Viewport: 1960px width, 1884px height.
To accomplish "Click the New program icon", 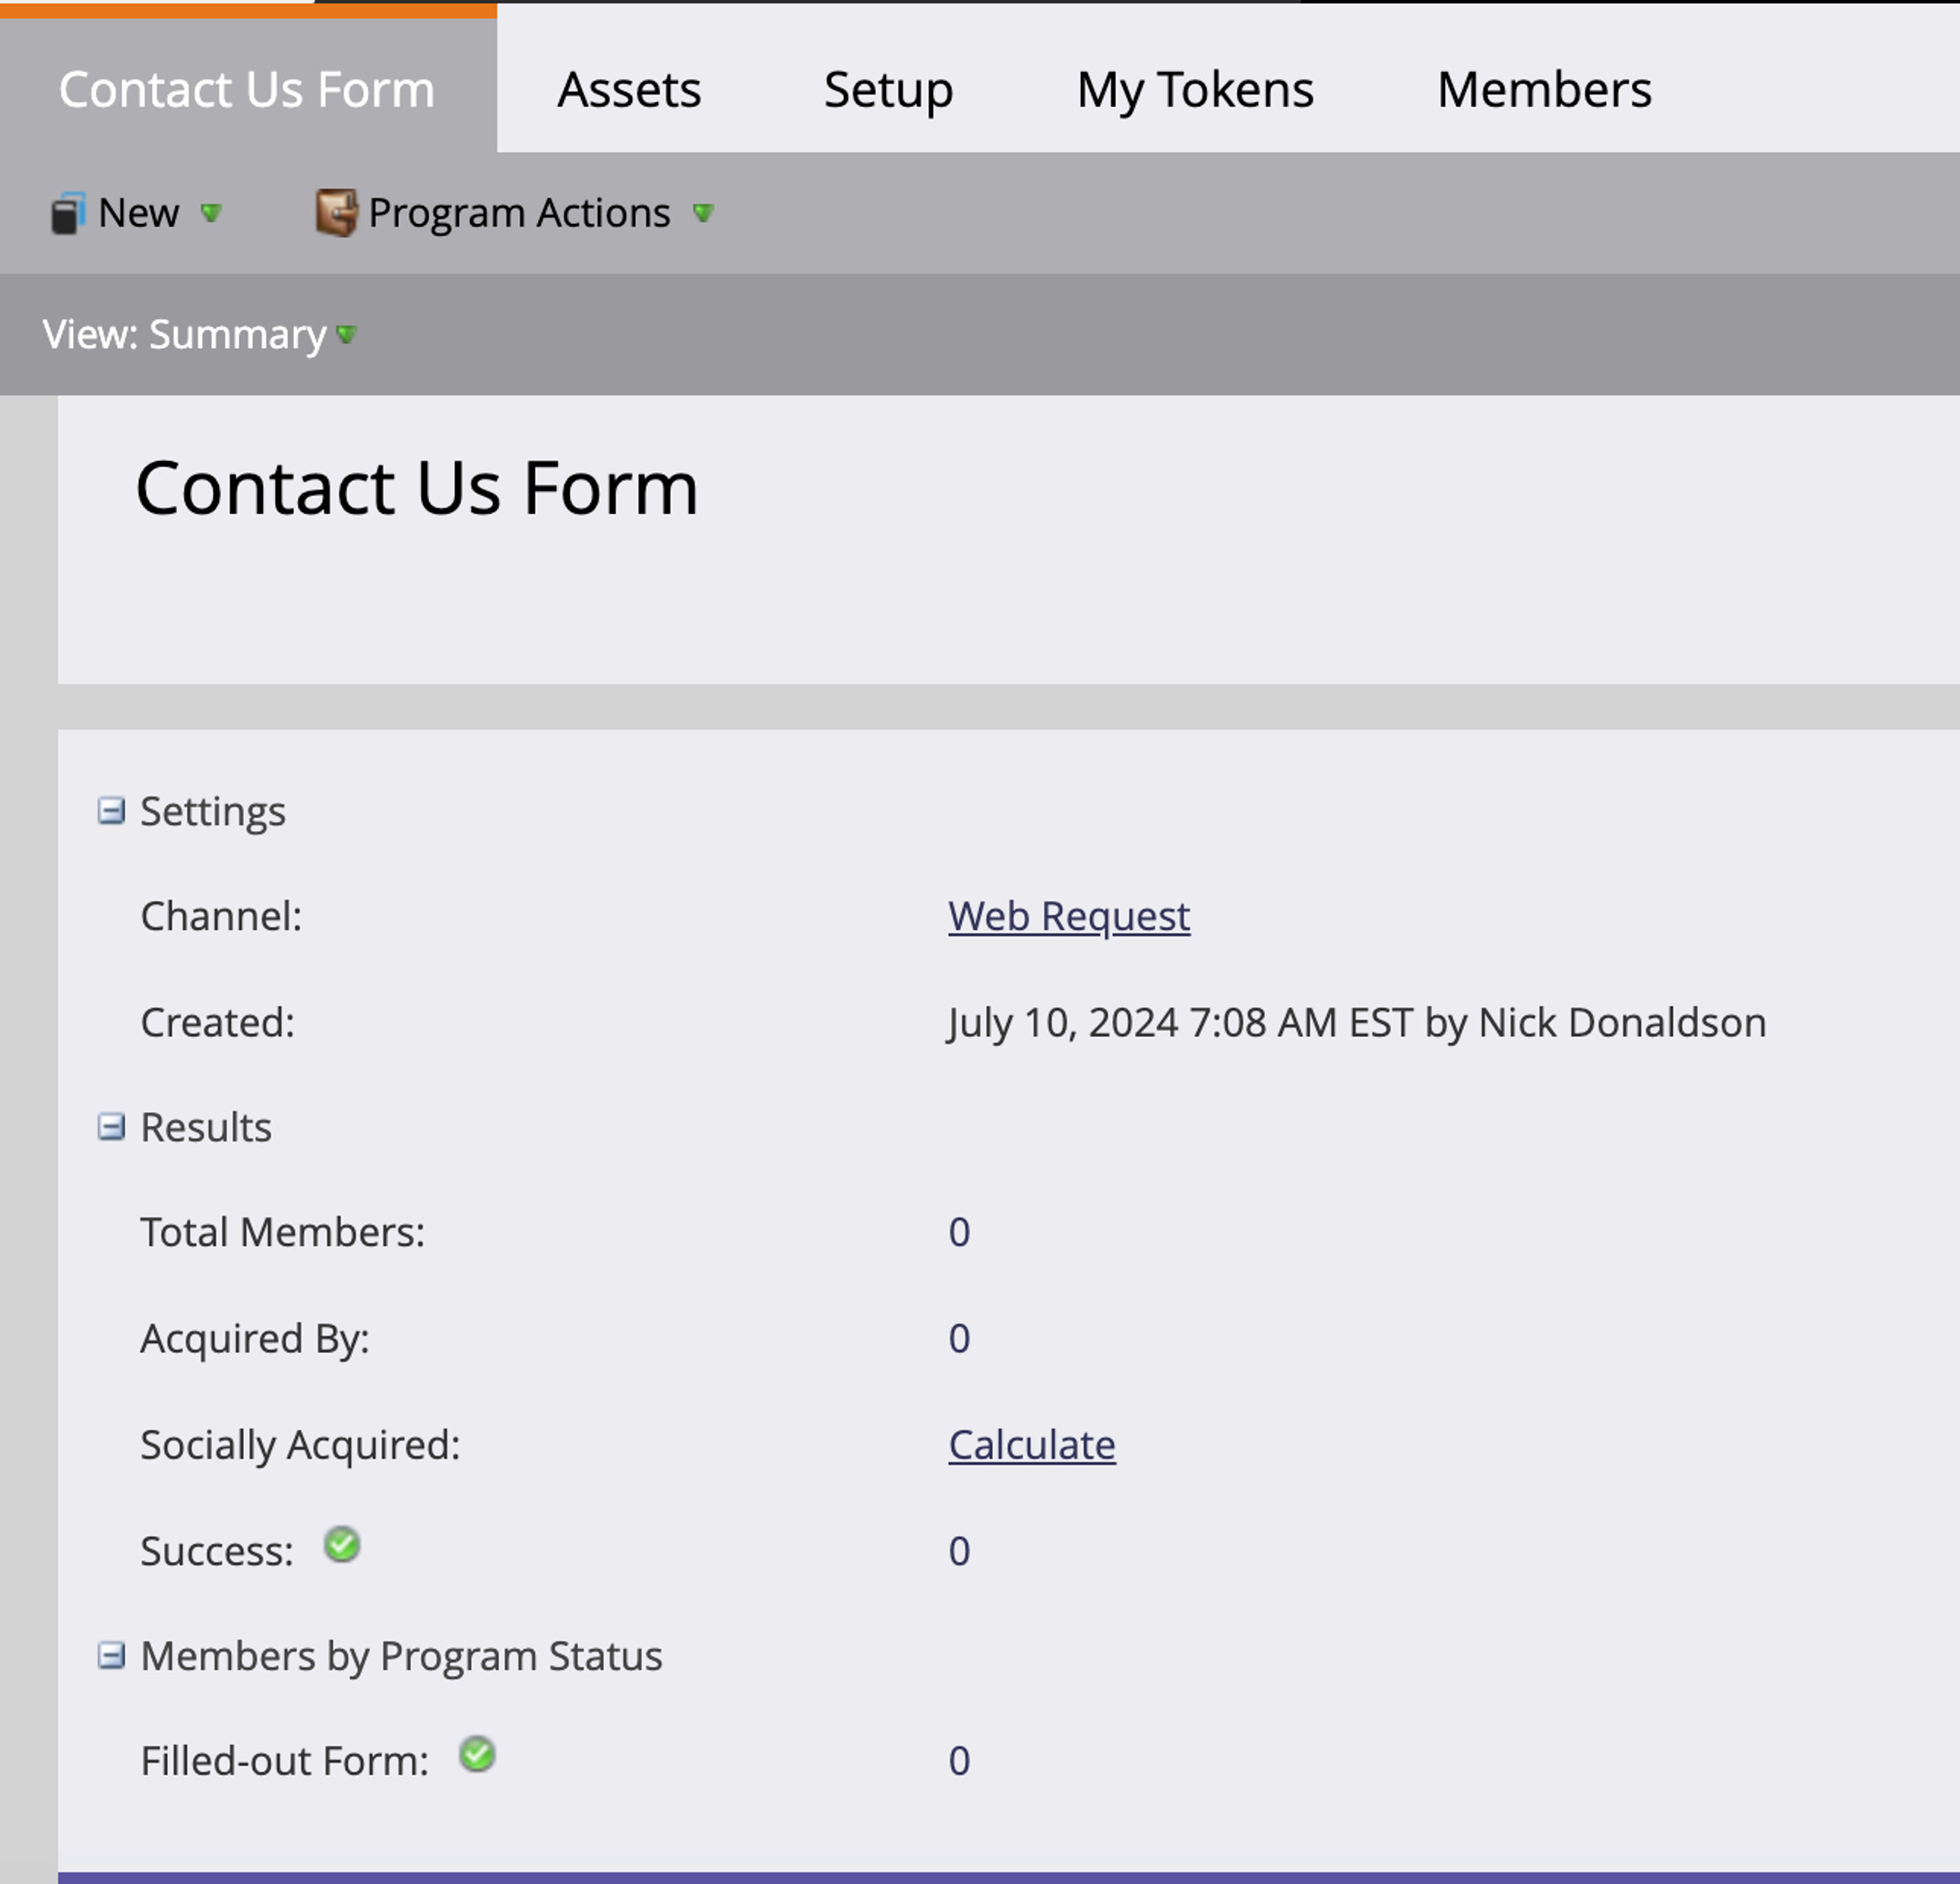I will [67, 213].
